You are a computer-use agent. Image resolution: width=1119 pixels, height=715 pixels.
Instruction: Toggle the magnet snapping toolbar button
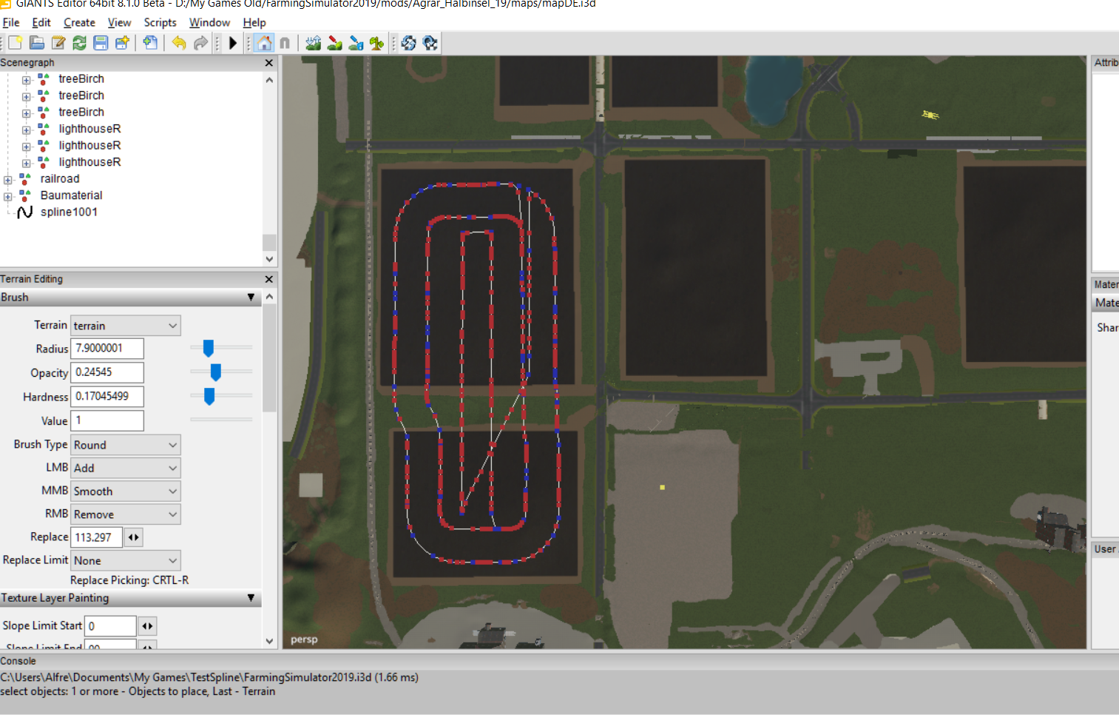[x=285, y=43]
